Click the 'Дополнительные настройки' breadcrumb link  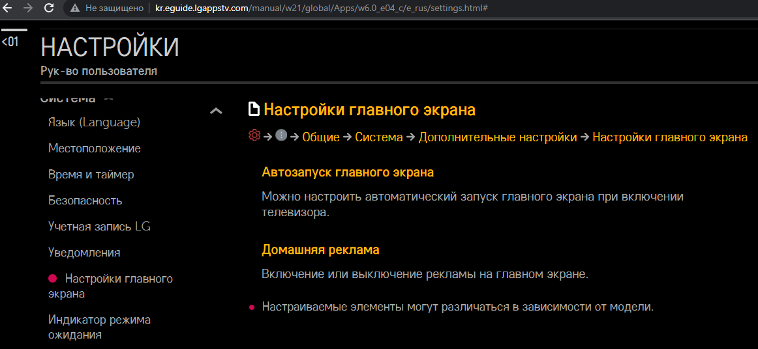click(497, 137)
